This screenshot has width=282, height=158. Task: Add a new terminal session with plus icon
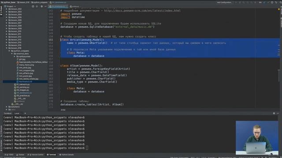[25, 113]
